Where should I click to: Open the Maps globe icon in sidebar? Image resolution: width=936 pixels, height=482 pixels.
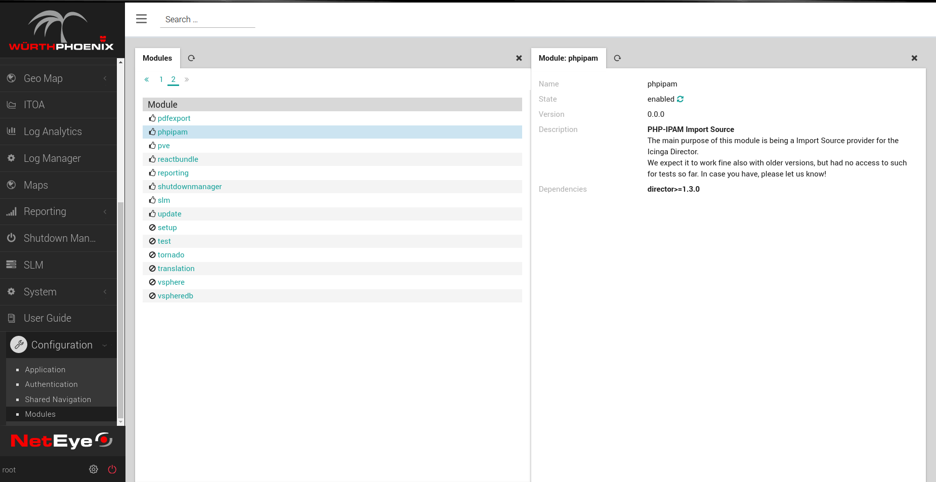pos(11,185)
